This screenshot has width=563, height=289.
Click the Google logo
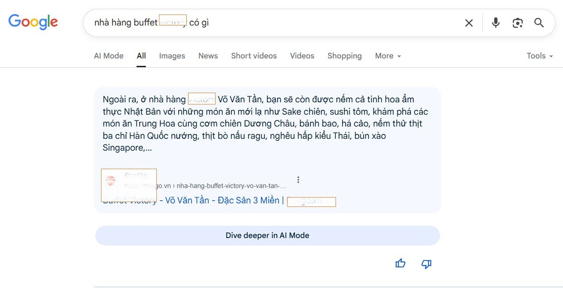33,22
